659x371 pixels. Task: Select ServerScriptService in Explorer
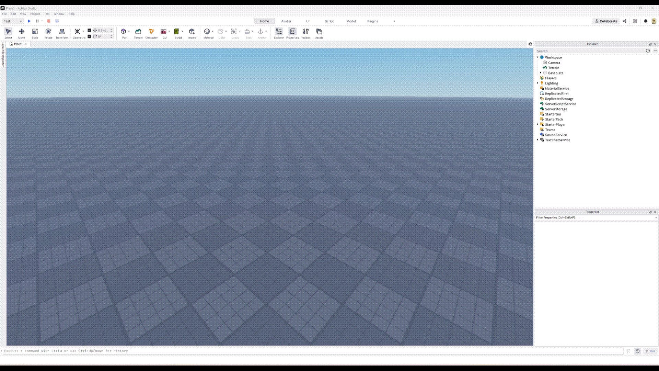[x=560, y=104]
